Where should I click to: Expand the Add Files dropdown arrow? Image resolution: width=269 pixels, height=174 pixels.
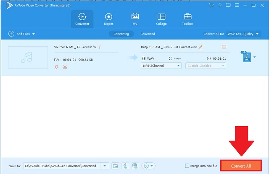coord(34,34)
